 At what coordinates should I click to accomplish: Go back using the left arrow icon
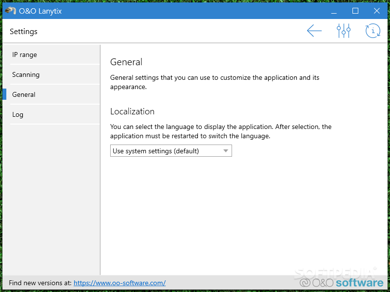click(x=314, y=31)
